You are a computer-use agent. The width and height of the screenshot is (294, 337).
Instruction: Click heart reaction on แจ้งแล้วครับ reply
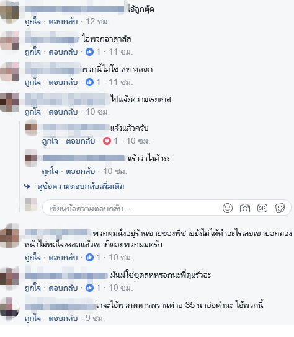pyautogui.click(x=107, y=141)
